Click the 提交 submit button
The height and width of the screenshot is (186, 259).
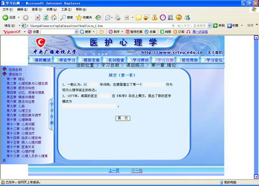click(x=123, y=118)
